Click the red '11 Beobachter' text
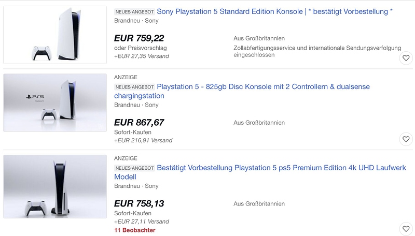 (x=135, y=230)
